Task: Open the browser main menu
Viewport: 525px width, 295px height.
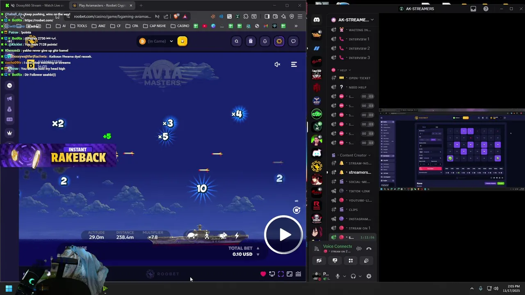Action: pyautogui.click(x=300, y=16)
